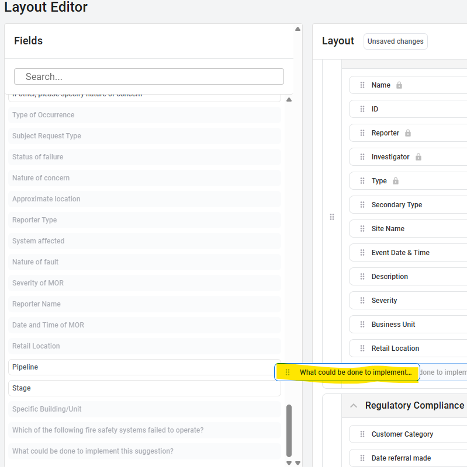Screen dimensions: 467x467
Task: Click drag handle icon beside Name field
Action: click(362, 85)
